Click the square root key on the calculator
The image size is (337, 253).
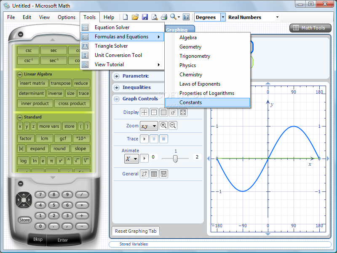tap(77, 161)
